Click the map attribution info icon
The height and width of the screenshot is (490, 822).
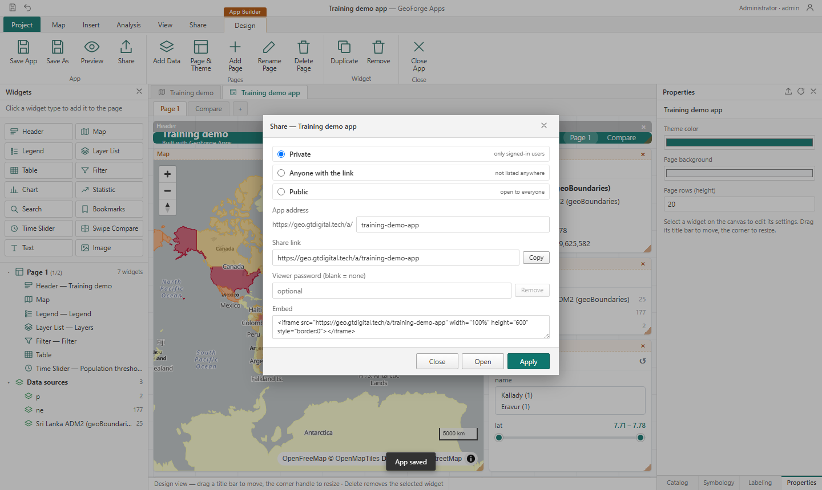pyautogui.click(x=471, y=458)
